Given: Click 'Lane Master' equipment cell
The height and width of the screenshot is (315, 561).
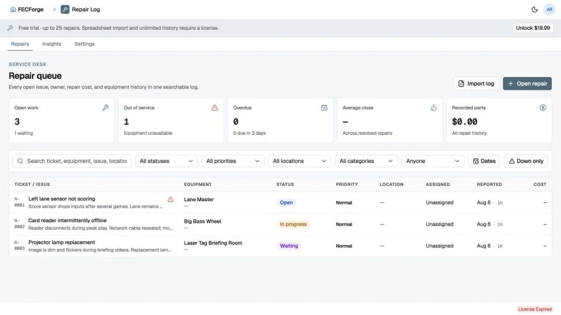Looking at the screenshot, I should coord(199,199).
